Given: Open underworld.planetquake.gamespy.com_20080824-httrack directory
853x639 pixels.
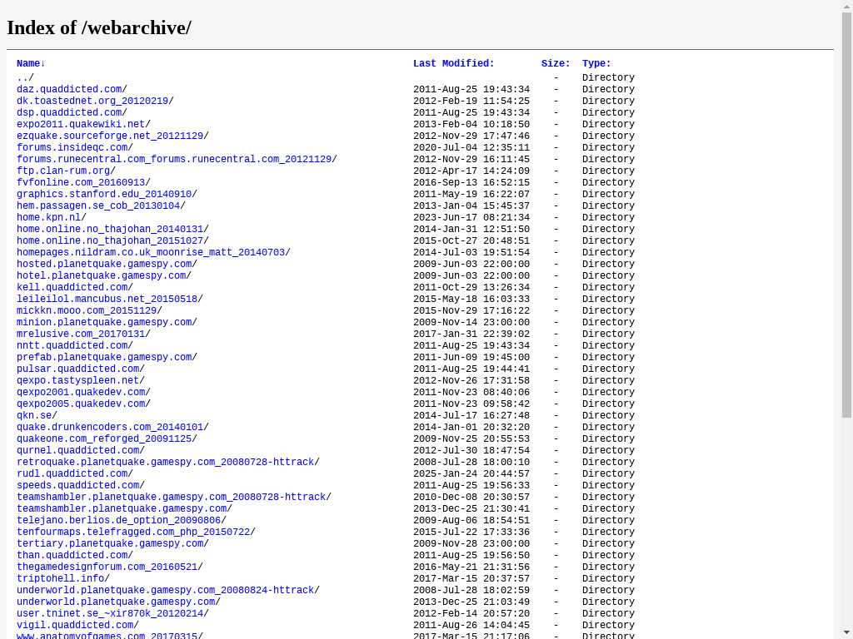Looking at the screenshot, I should tap(166, 592).
